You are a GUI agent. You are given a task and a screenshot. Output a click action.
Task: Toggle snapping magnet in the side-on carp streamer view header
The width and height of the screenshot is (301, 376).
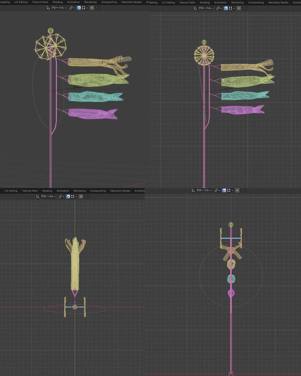click(226, 8)
